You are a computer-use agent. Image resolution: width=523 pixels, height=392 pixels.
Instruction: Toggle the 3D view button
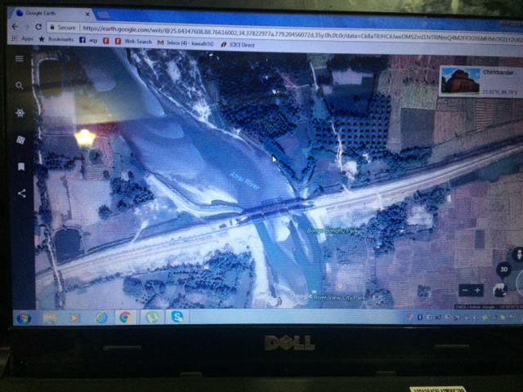pos(503,269)
